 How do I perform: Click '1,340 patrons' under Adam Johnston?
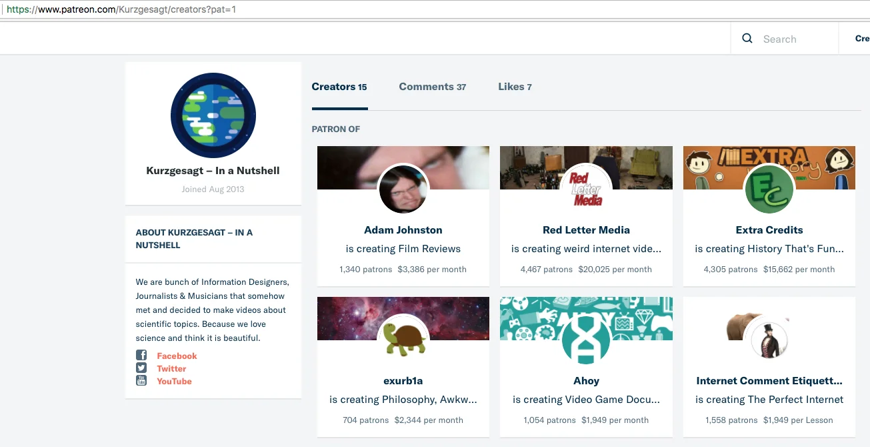(x=365, y=270)
